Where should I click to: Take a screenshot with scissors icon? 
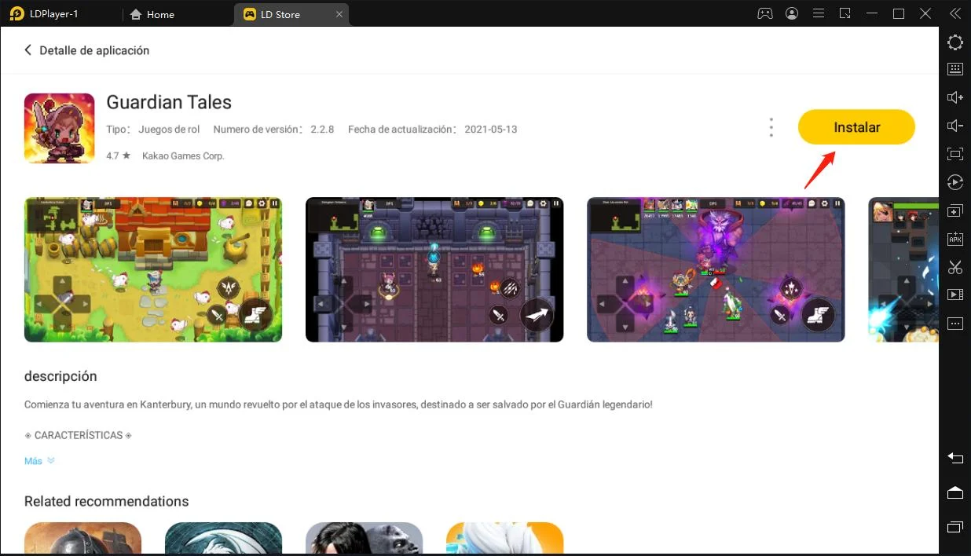(955, 267)
